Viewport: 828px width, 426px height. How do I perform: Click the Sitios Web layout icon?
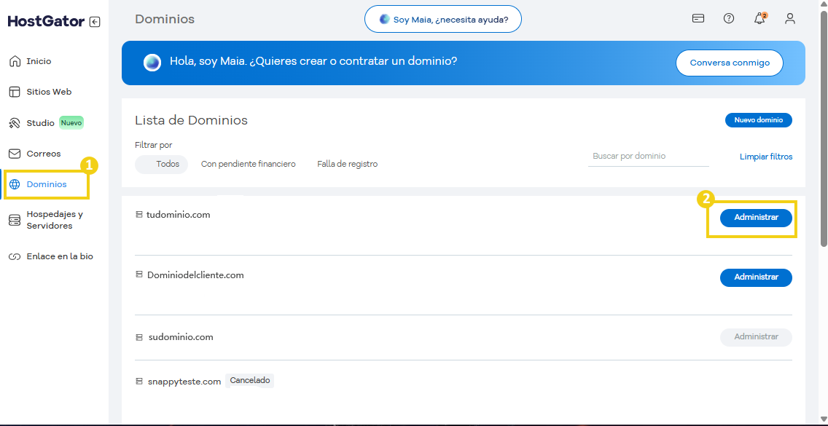[x=15, y=92]
